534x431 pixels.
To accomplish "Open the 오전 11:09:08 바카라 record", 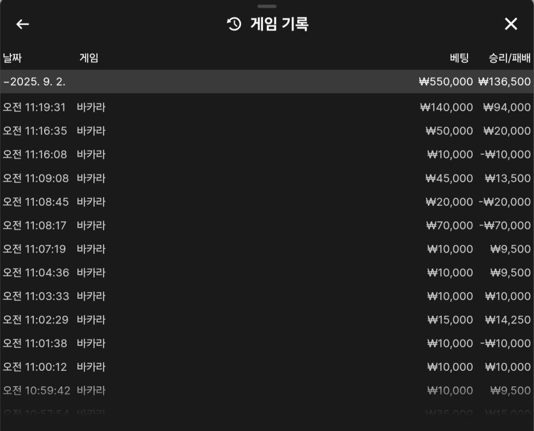I will [x=267, y=178].
